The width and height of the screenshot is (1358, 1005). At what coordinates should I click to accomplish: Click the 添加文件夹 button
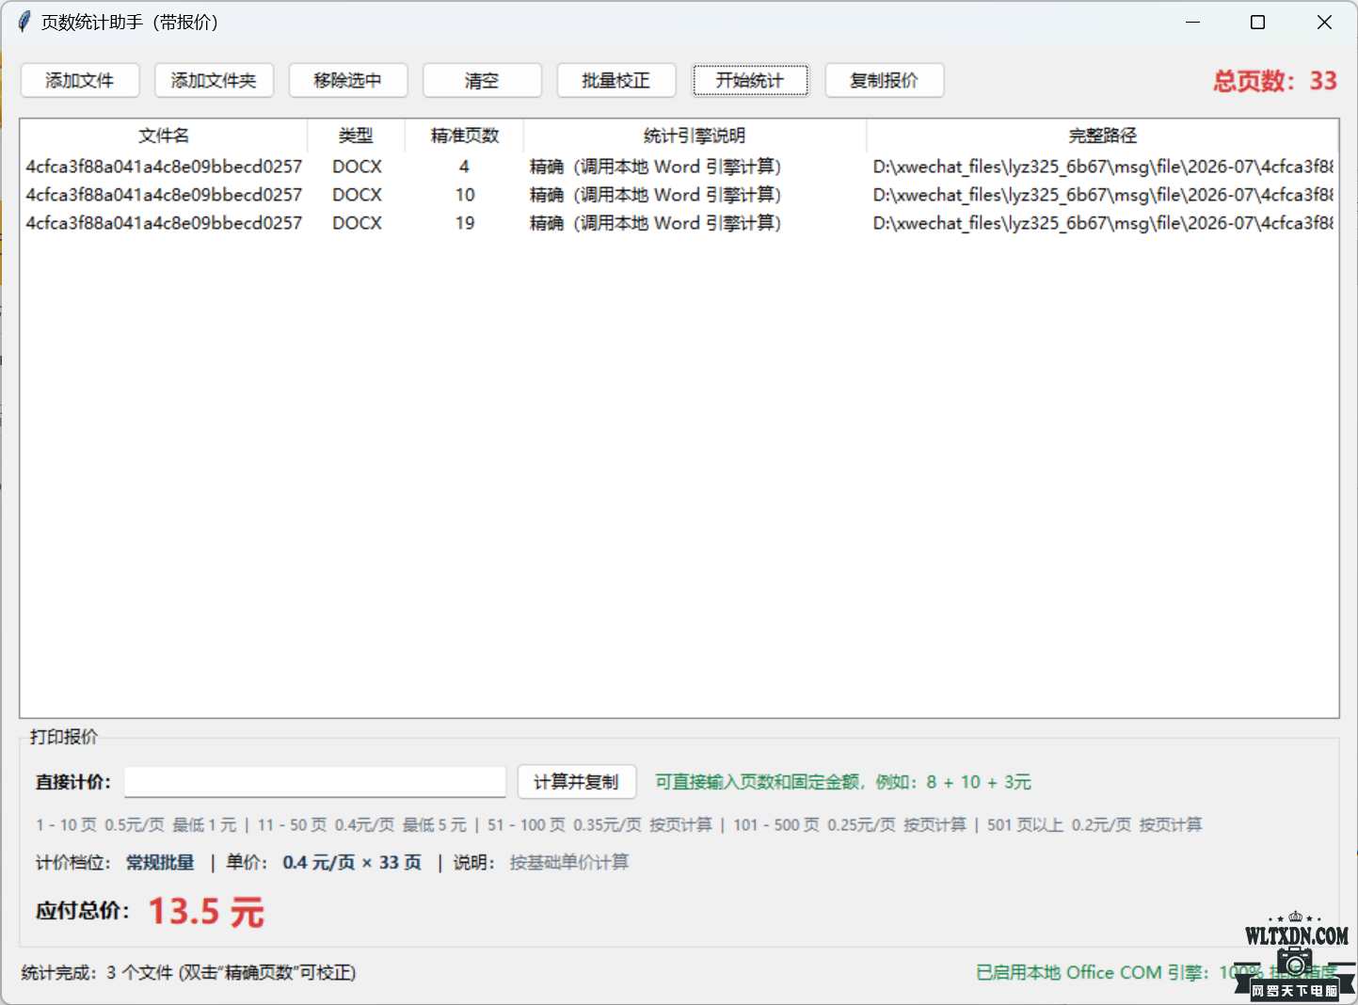[214, 81]
